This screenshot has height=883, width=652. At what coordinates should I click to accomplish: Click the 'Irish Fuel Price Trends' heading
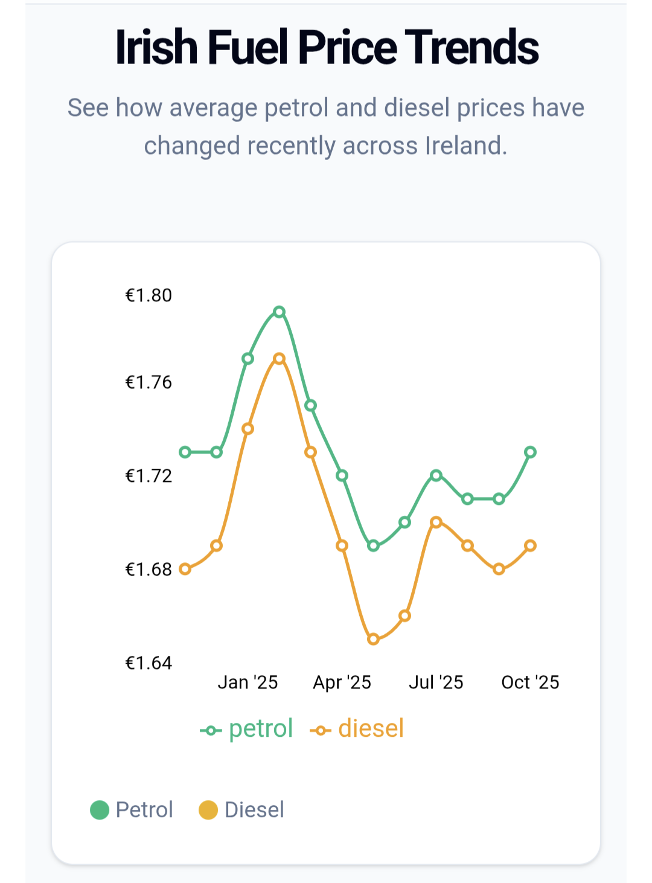(x=327, y=47)
